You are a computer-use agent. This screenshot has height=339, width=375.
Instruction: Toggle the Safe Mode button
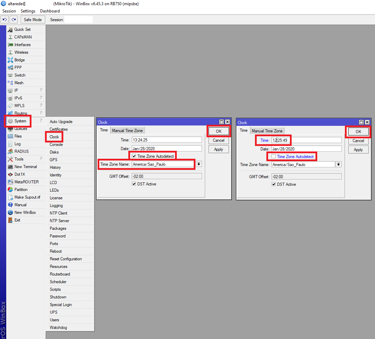tap(33, 20)
